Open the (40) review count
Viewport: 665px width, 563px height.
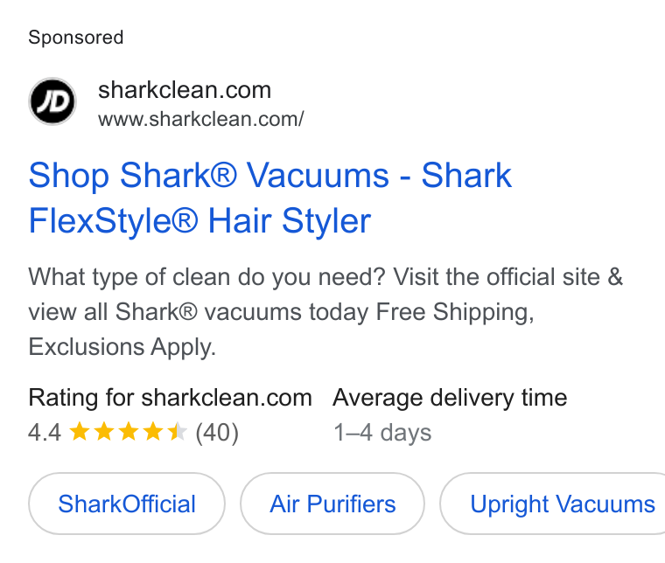tap(217, 433)
